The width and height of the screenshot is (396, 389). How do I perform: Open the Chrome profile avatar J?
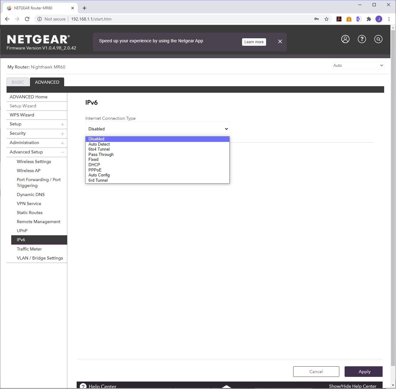click(x=379, y=19)
